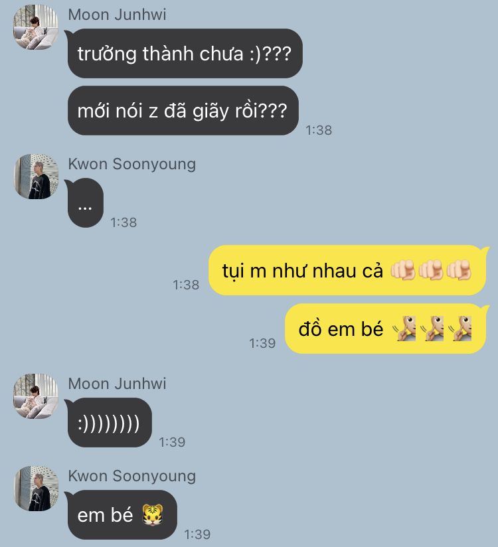Tap Kwon Soonyoung's first profile avatar
This screenshot has height=547, width=498.
36,177
